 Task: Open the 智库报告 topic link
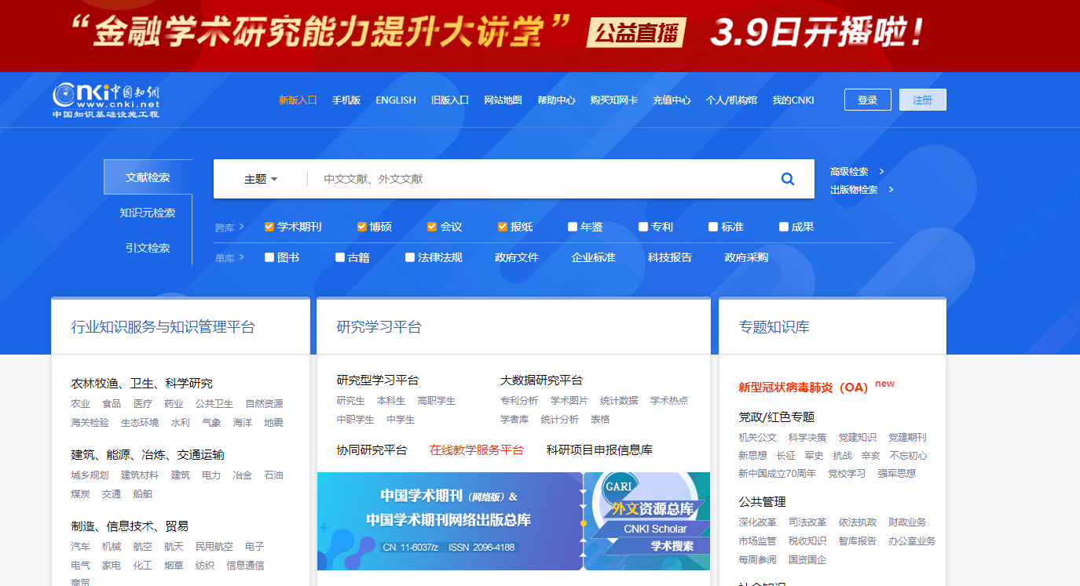pyautogui.click(x=857, y=541)
